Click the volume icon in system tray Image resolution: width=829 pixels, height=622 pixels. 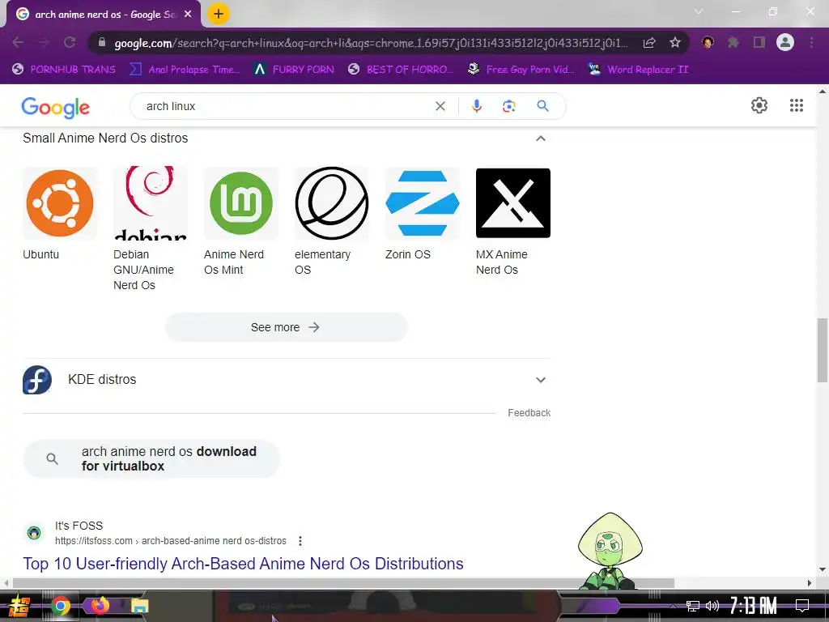(712, 606)
